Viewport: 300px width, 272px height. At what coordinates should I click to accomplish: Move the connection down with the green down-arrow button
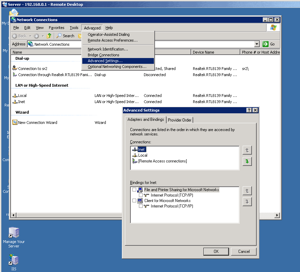(x=247, y=161)
